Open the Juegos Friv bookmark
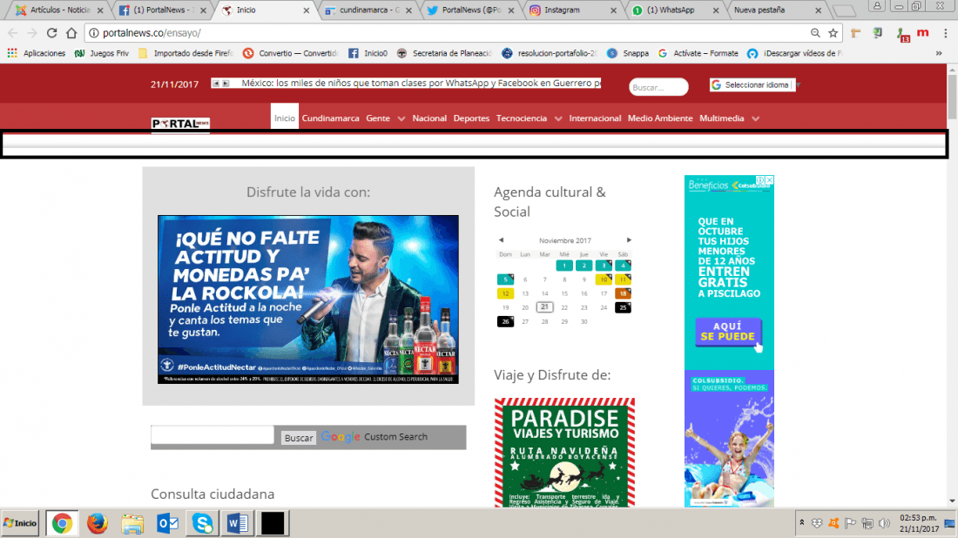Screen dimensions: 958x538 tap(101, 53)
